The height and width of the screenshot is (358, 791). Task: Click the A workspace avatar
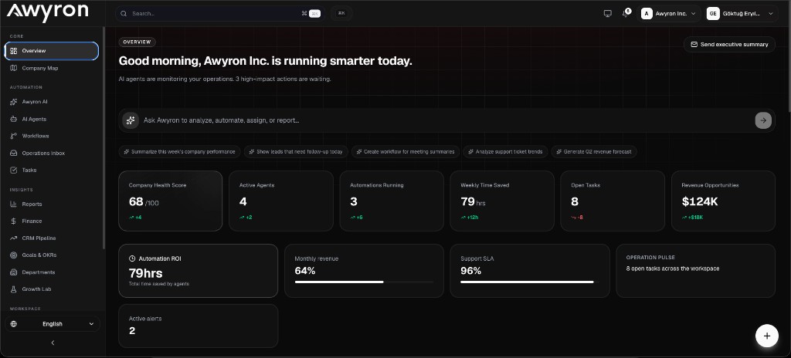(647, 14)
